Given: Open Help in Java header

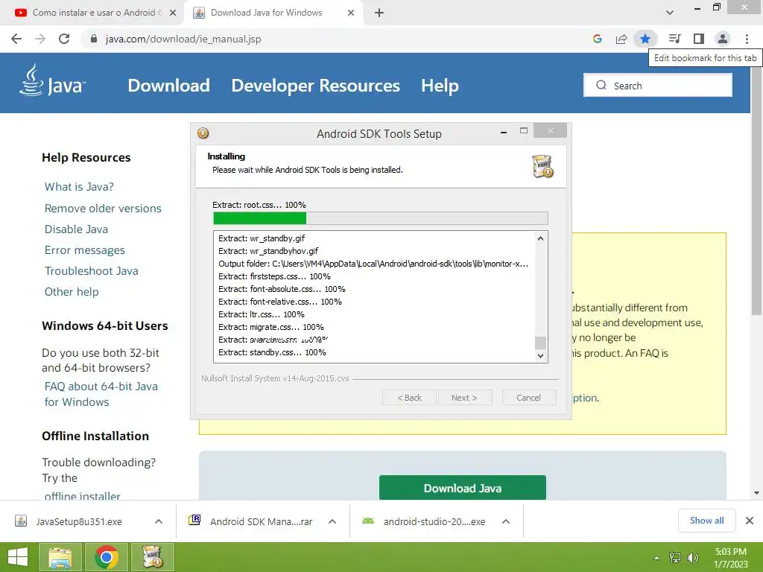Looking at the screenshot, I should point(440,86).
